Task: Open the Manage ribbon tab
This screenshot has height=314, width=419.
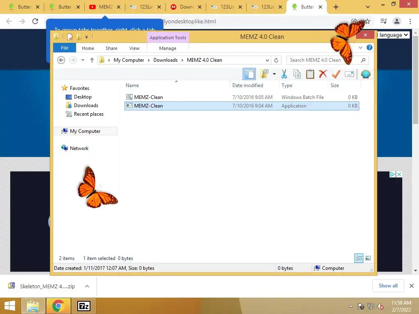Action: pyautogui.click(x=167, y=48)
